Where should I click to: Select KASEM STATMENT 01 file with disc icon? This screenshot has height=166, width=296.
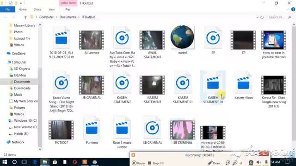point(183,83)
